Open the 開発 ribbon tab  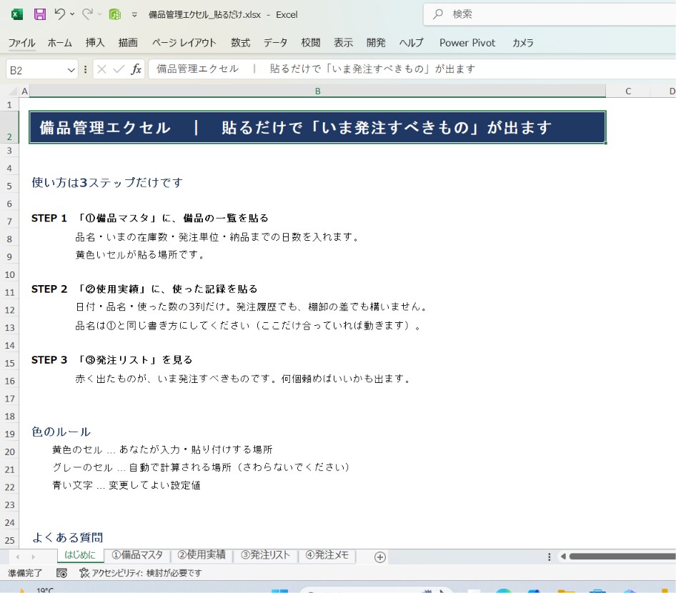click(376, 43)
